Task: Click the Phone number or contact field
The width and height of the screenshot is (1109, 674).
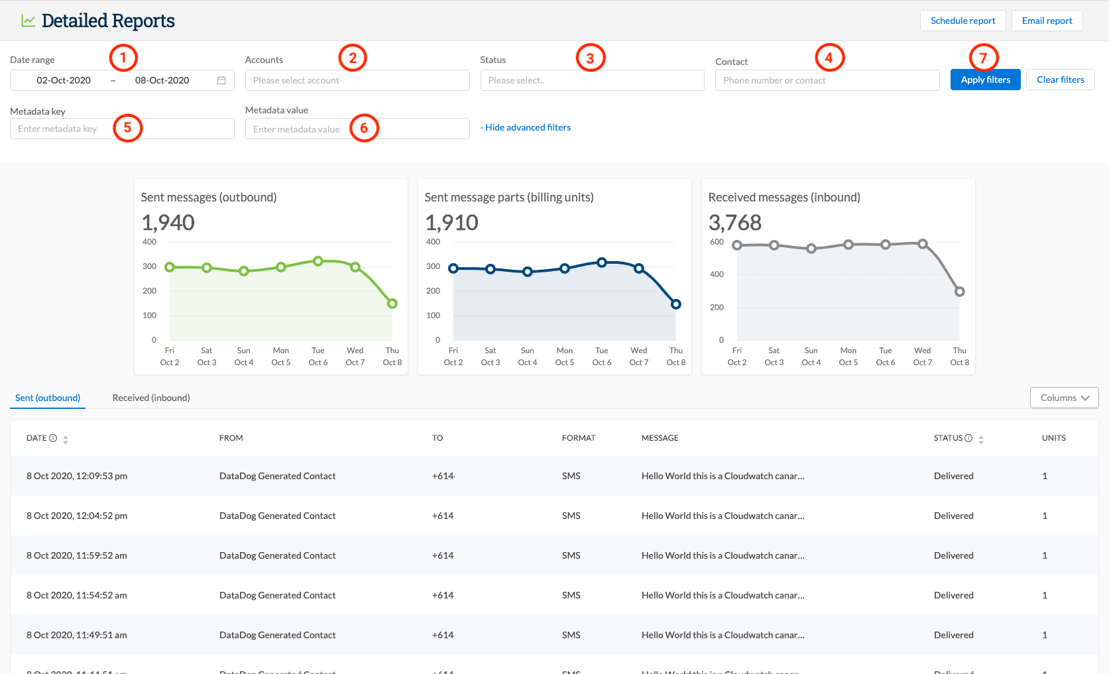Action: click(x=826, y=80)
